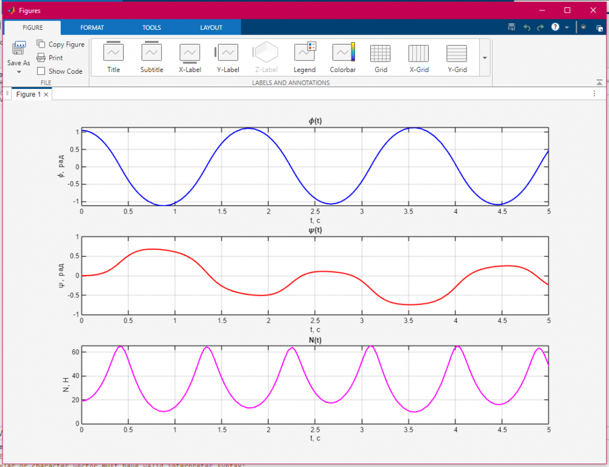Image resolution: width=609 pixels, height=467 pixels.
Task: Open the Help question mark icon
Action: [x=555, y=27]
